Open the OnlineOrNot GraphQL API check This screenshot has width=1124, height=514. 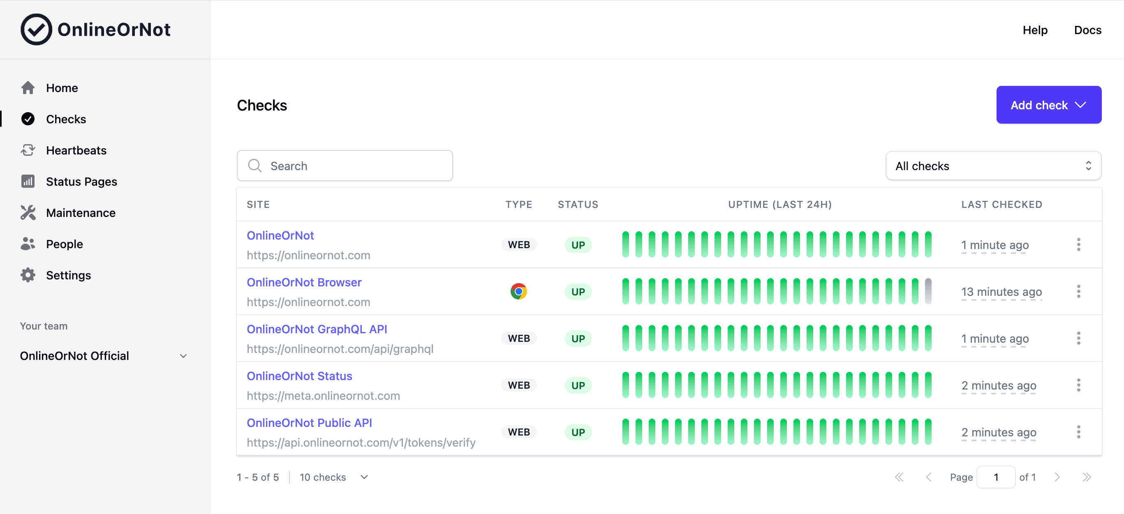click(317, 329)
